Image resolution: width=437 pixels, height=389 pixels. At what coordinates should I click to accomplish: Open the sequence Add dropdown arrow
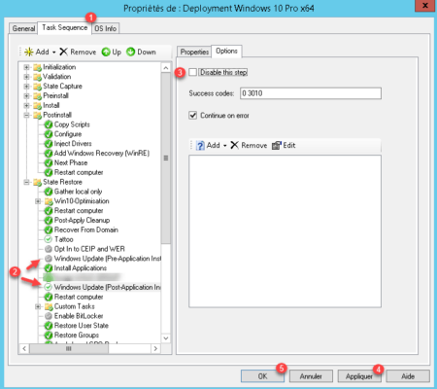click(x=54, y=53)
